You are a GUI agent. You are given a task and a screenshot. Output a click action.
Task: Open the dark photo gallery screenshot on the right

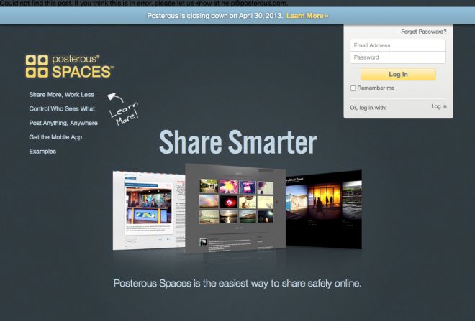pos(324,207)
